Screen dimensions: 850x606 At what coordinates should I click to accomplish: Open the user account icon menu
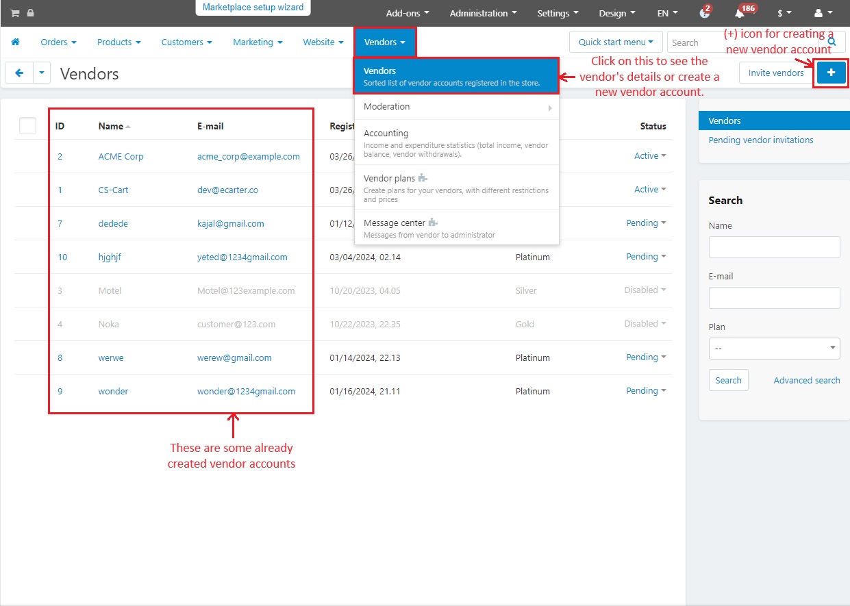pos(823,13)
